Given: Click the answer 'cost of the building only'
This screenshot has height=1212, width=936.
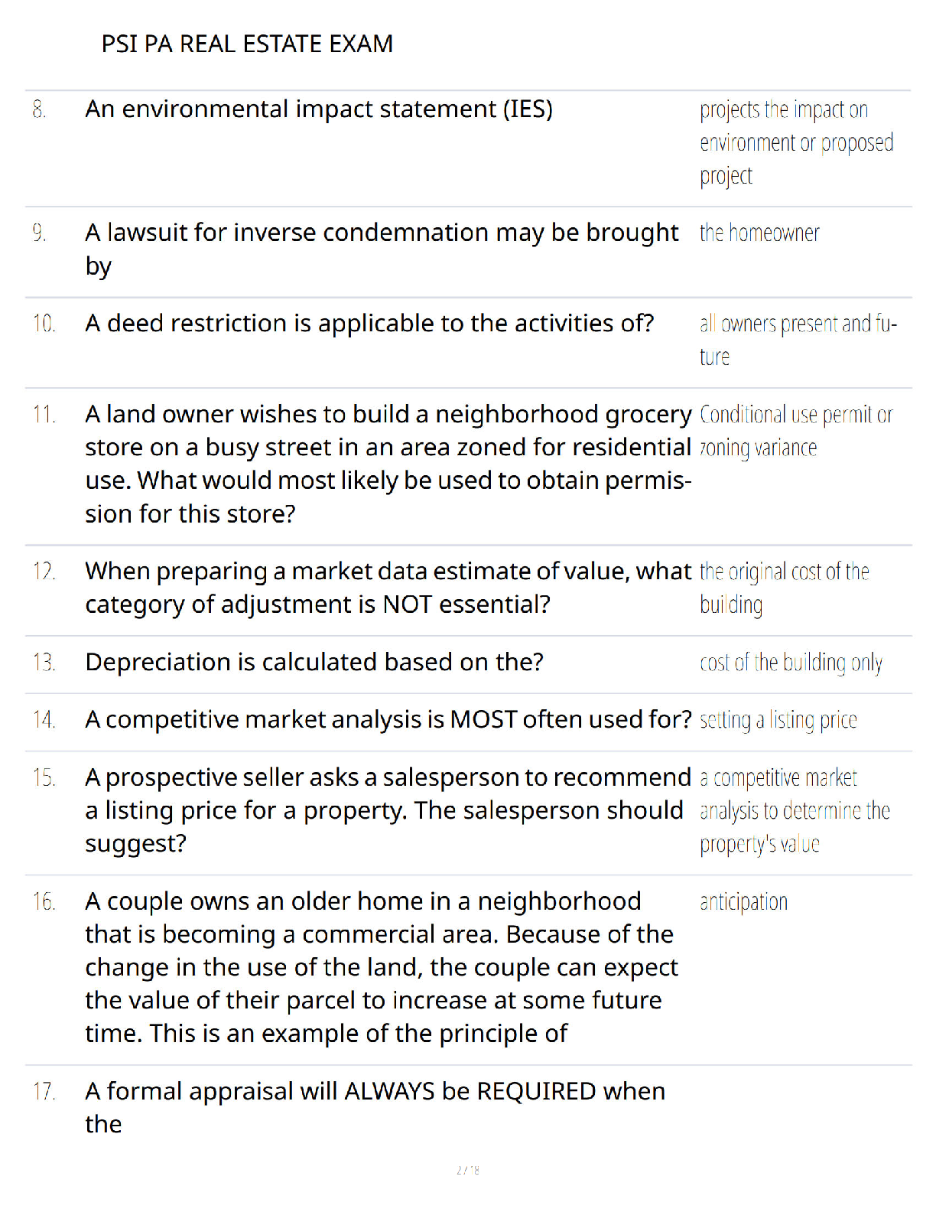Looking at the screenshot, I should tap(791, 663).
